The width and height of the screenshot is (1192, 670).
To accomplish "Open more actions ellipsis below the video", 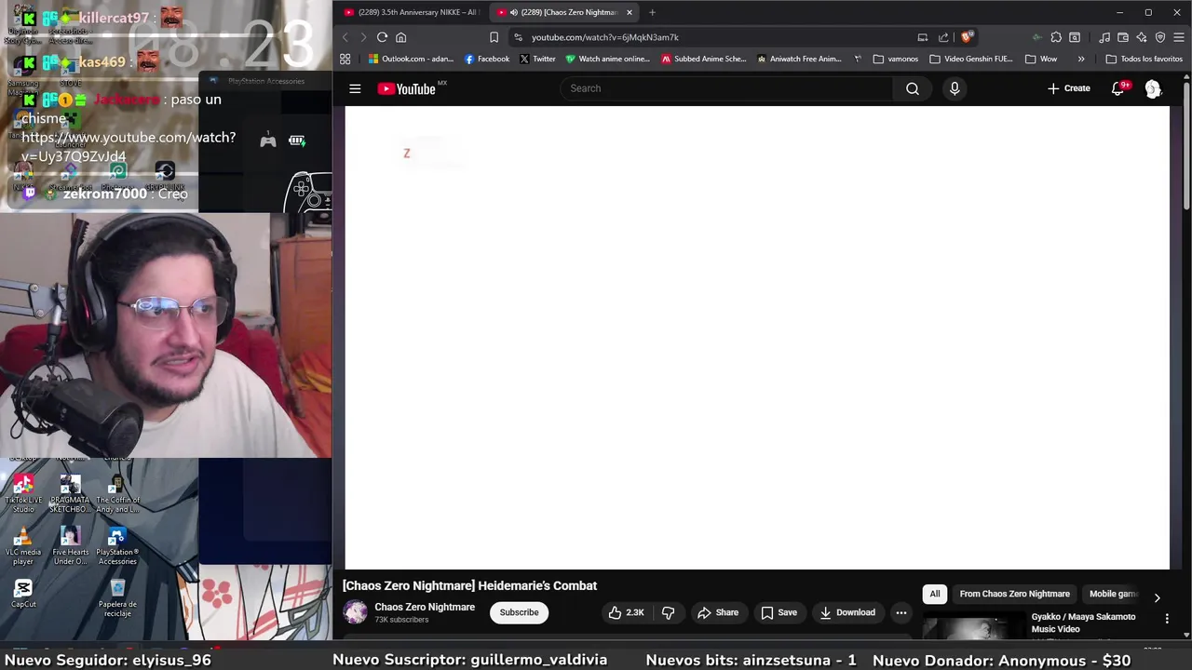I will pos(901,612).
